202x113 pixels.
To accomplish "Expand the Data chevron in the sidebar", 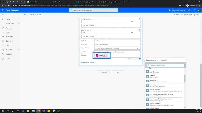I will [x=19, y=45].
